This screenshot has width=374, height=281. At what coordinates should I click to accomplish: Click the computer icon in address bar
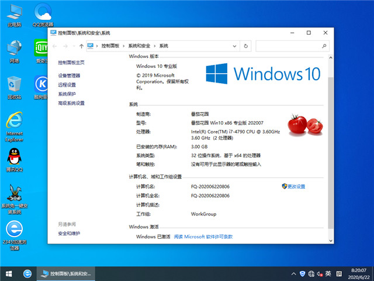(x=91, y=46)
